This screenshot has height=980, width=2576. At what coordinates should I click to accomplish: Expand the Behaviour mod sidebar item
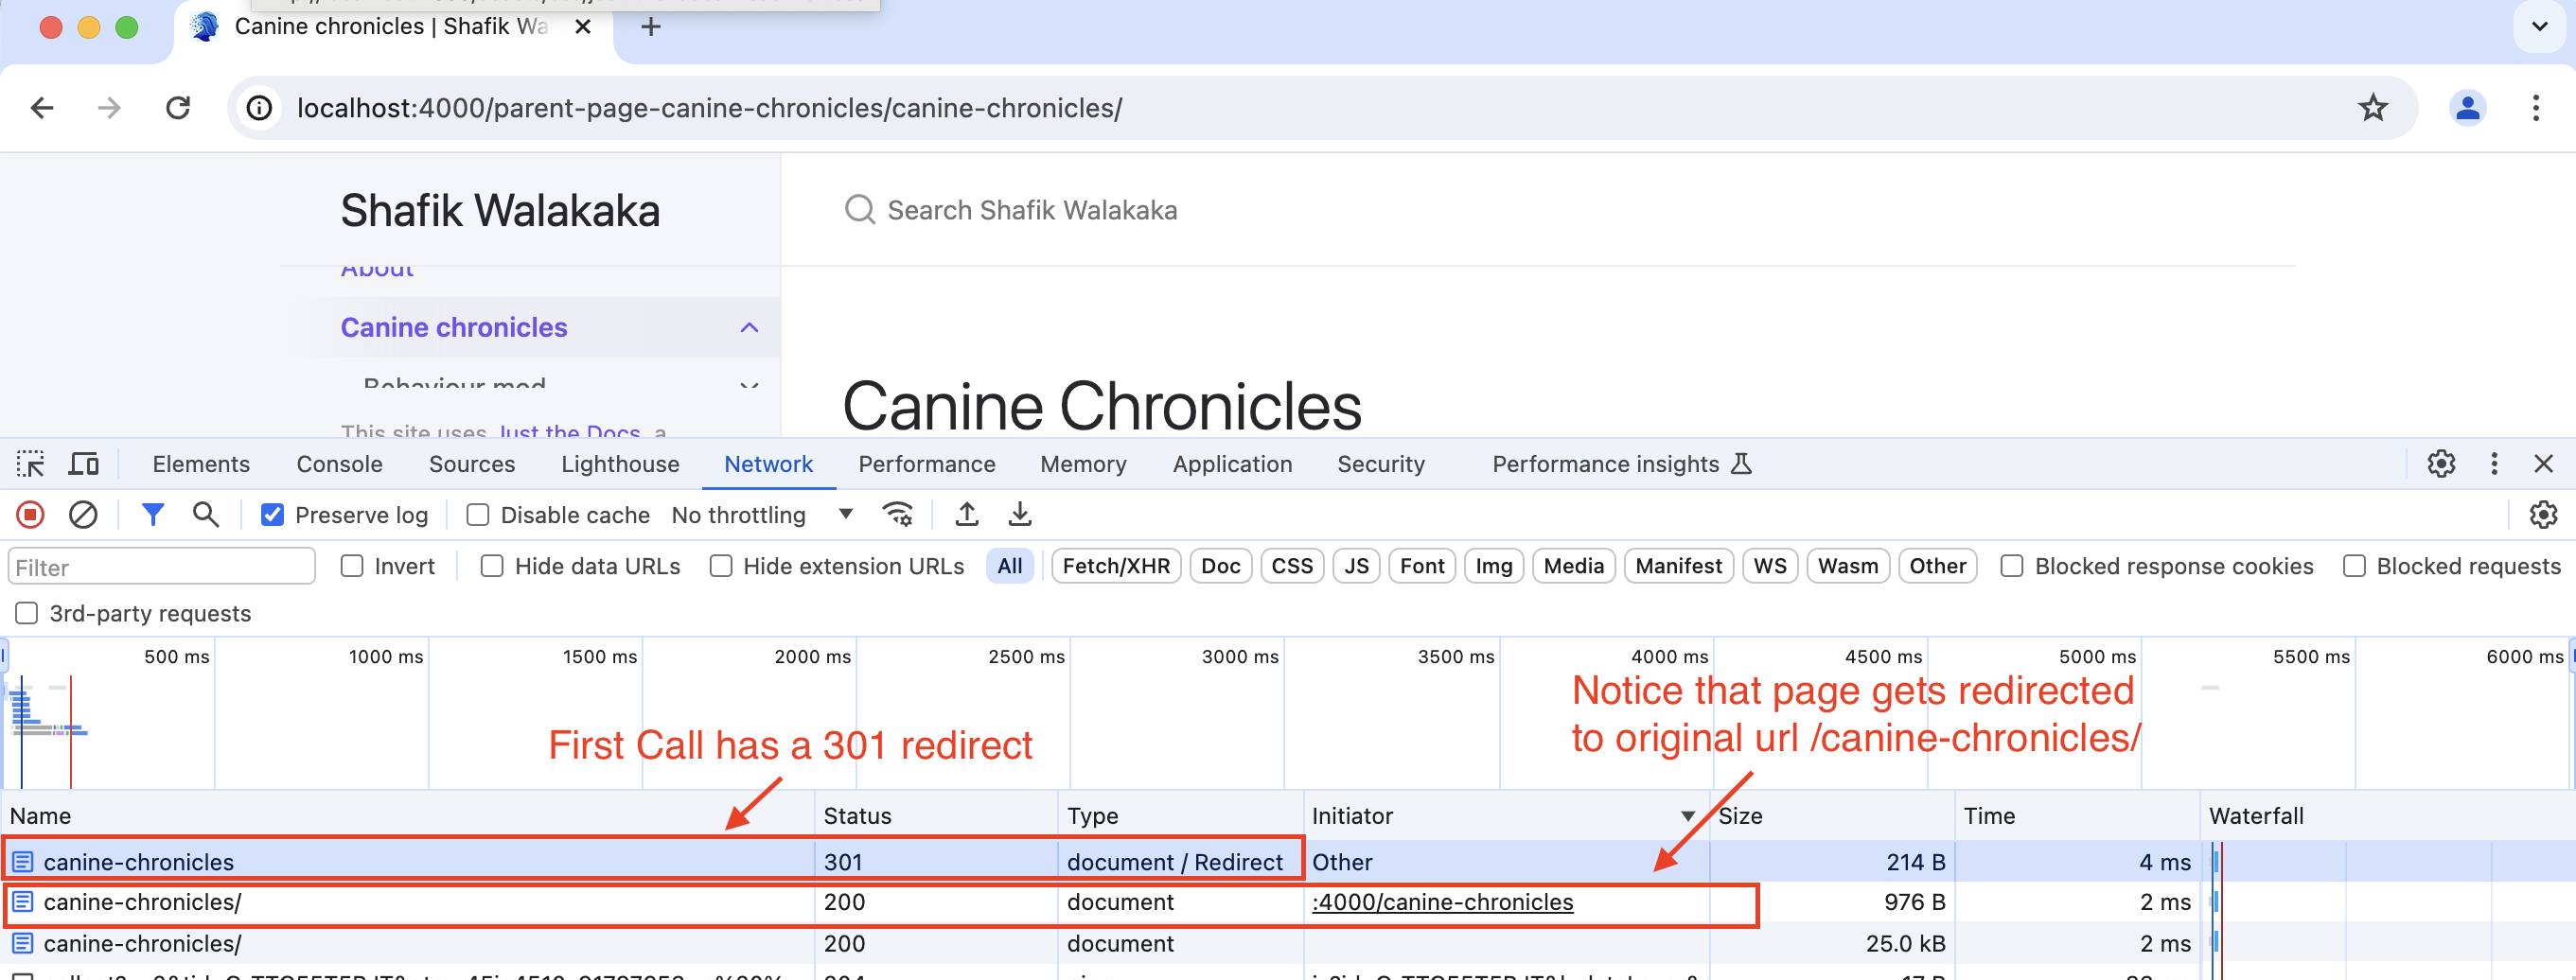pyautogui.click(x=749, y=385)
